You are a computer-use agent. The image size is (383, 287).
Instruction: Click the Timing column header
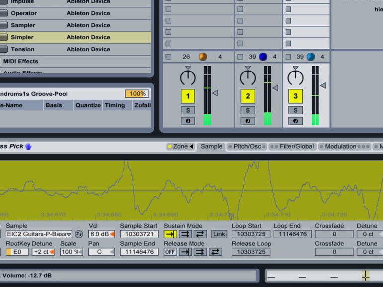(117, 105)
